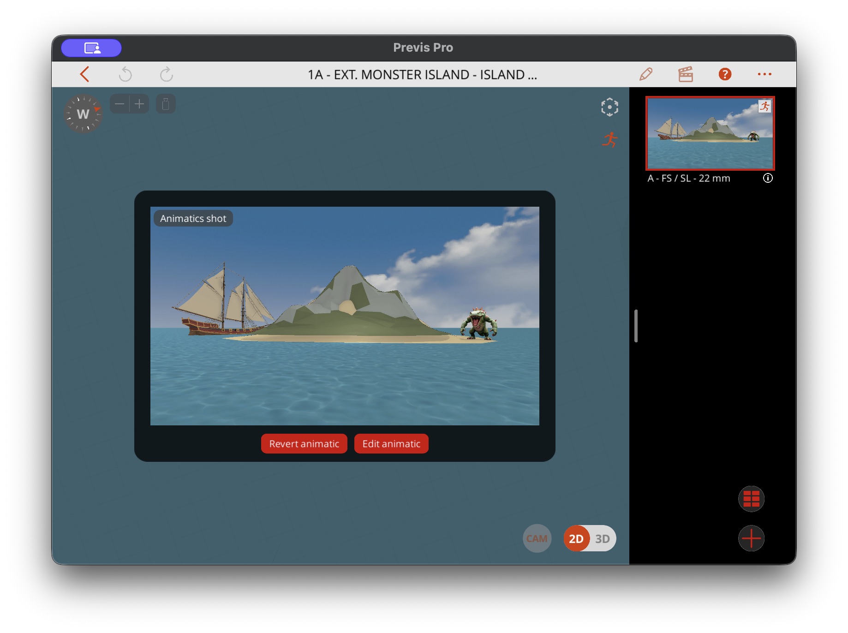Click the clipboard icon beside zoom controls
The height and width of the screenshot is (633, 848).
tap(166, 104)
